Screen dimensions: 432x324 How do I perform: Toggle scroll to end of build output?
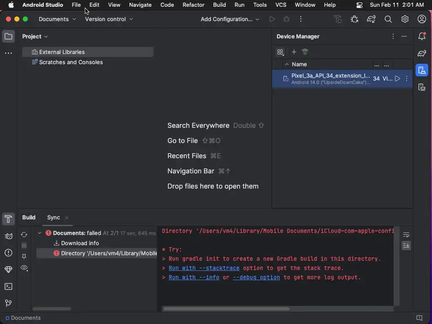[x=406, y=246]
